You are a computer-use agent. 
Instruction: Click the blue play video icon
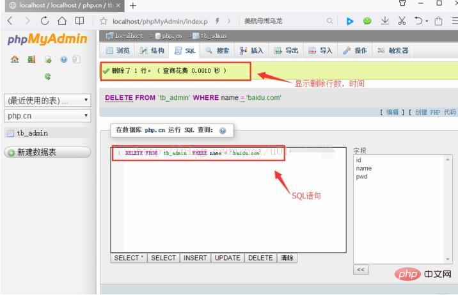pos(350,21)
